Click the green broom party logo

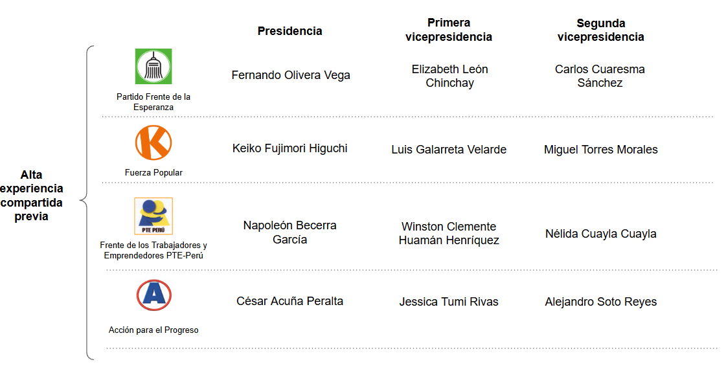153,66
